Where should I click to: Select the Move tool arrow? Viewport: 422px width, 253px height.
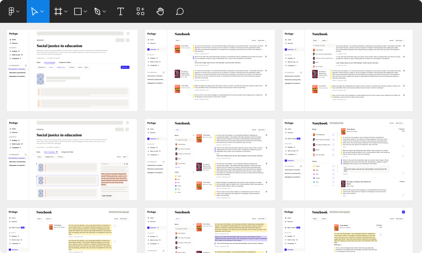[34, 11]
